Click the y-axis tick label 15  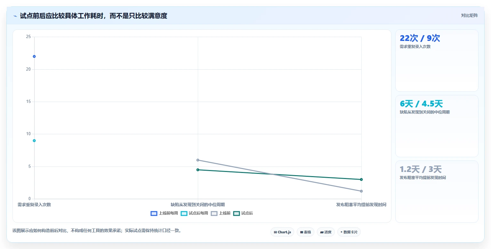coord(28,102)
